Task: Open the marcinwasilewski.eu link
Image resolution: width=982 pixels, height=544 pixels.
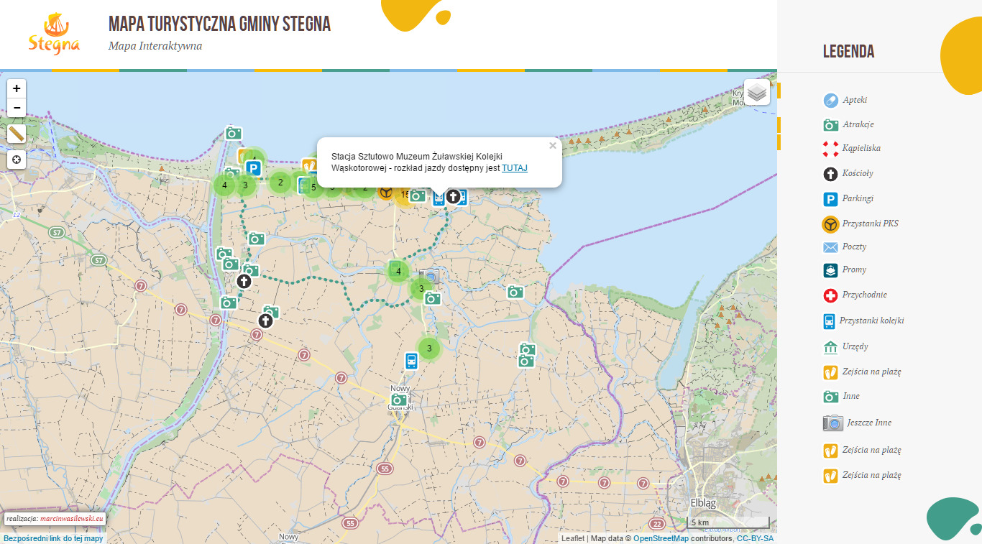Action: point(72,518)
